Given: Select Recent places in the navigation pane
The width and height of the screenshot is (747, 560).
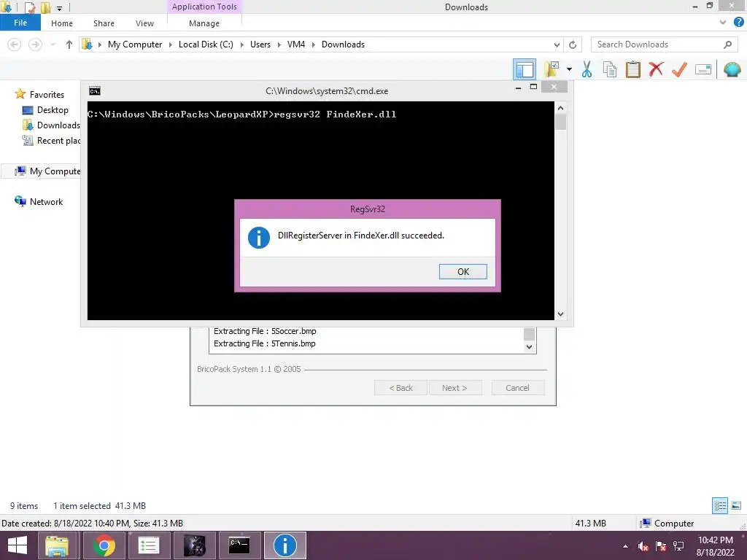Looking at the screenshot, I should (58, 141).
